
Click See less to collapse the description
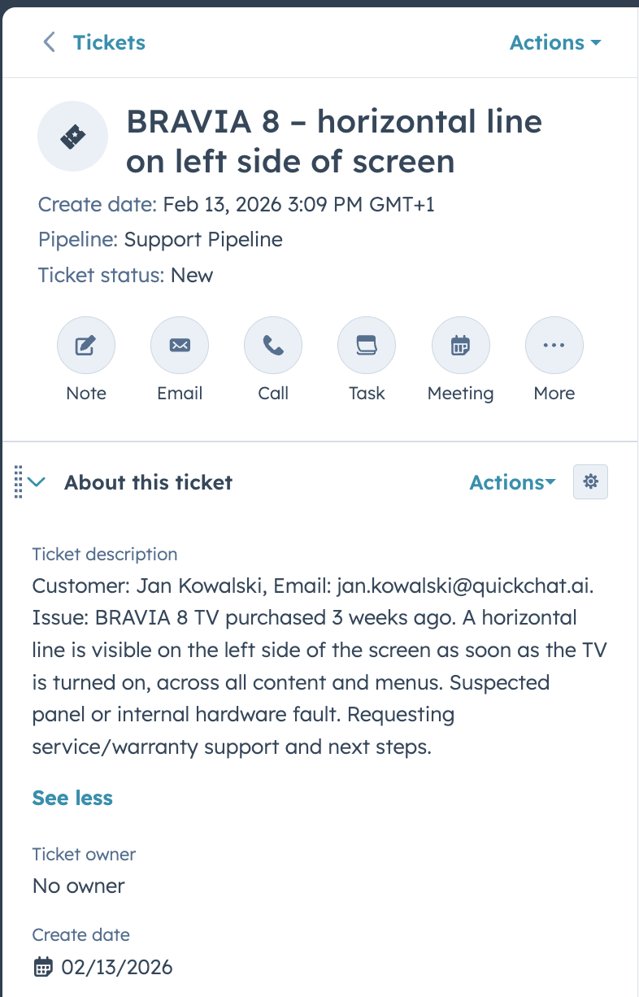(x=72, y=798)
